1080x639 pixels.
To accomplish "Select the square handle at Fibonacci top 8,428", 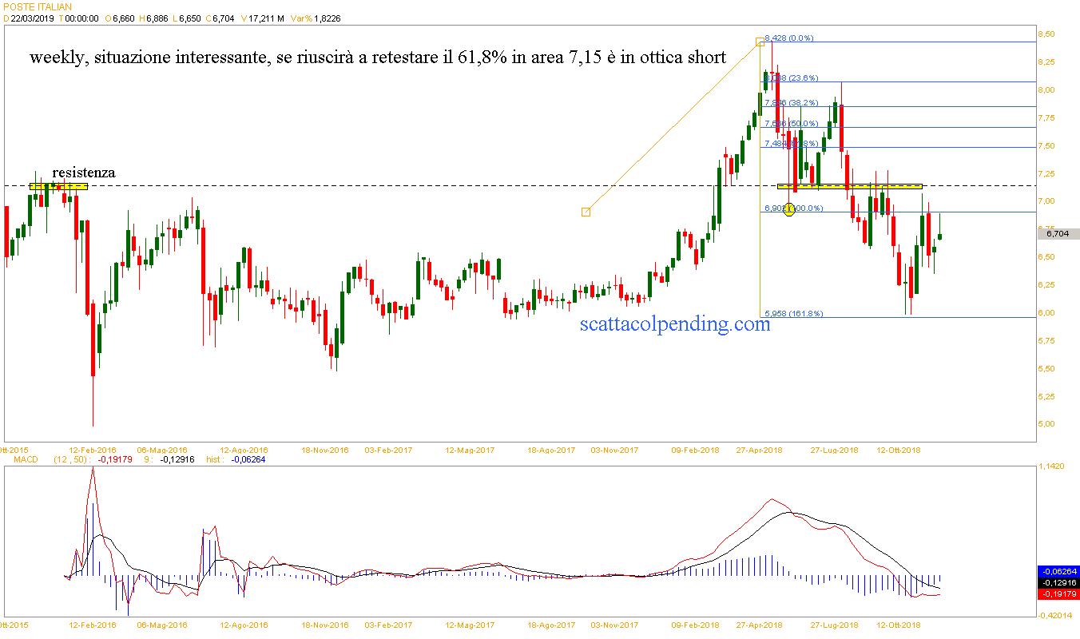I will coord(760,42).
